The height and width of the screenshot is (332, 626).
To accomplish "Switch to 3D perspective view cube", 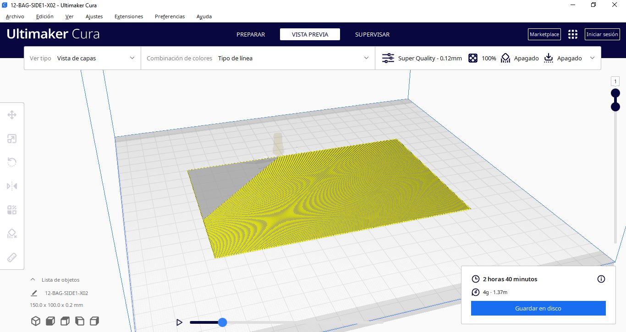I will (36, 321).
